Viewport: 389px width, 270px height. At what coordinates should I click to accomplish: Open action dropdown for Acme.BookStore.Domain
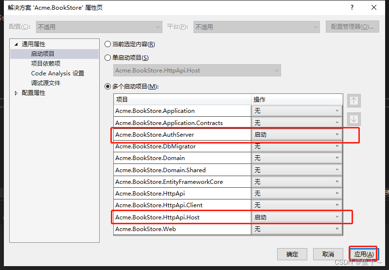pyautogui.click(x=297, y=158)
